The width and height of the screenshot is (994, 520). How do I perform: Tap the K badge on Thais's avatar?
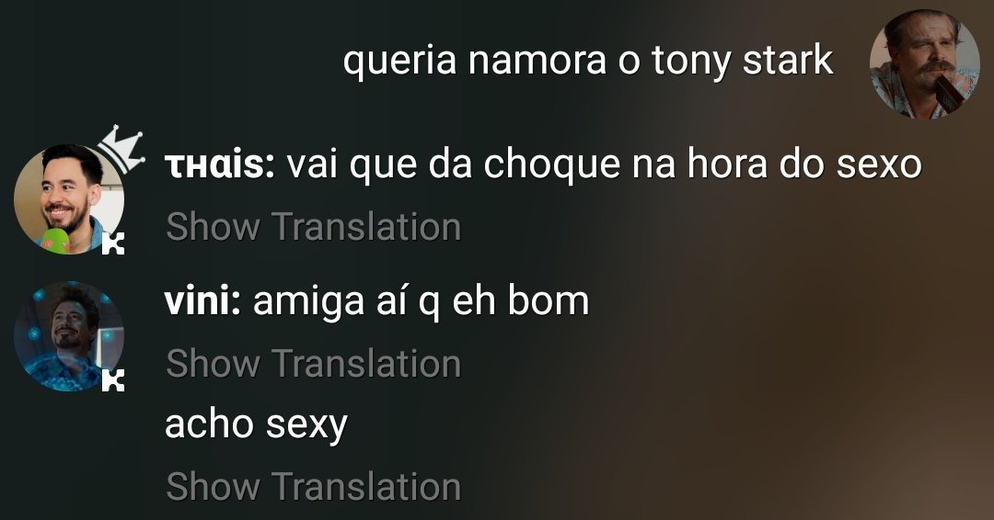(x=113, y=243)
